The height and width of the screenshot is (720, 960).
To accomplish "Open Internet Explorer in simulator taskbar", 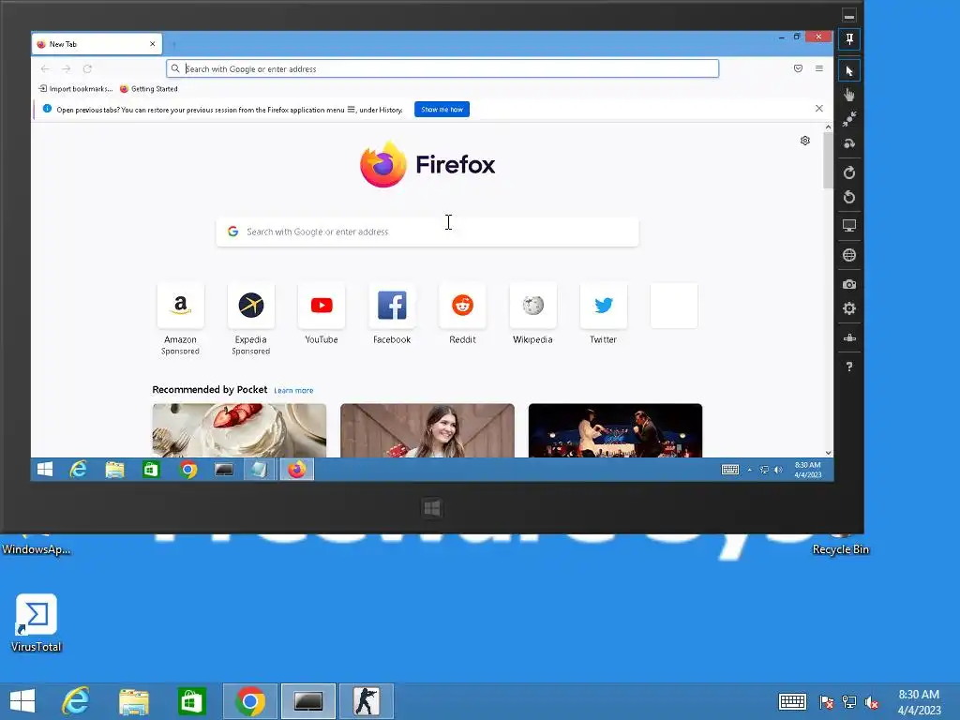I will (79, 470).
